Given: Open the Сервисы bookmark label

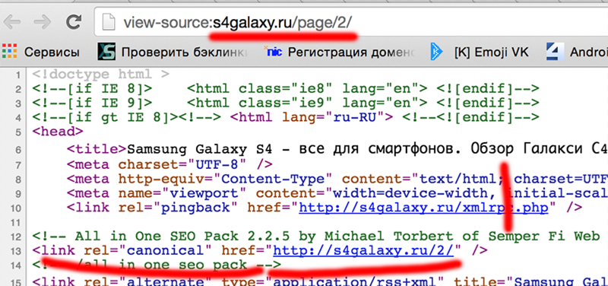Looking at the screenshot, I should click(x=52, y=52).
